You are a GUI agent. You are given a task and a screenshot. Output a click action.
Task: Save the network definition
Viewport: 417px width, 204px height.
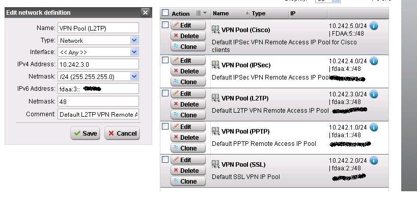click(x=85, y=133)
